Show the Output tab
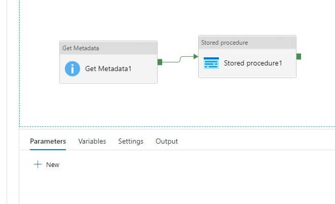The width and height of the screenshot is (335, 204). pos(167,141)
